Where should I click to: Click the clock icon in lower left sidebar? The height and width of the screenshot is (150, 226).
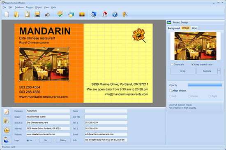point(7,130)
